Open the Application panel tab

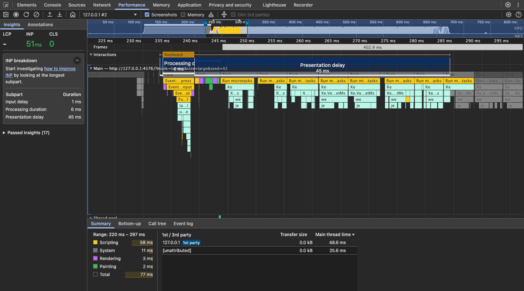189,5
